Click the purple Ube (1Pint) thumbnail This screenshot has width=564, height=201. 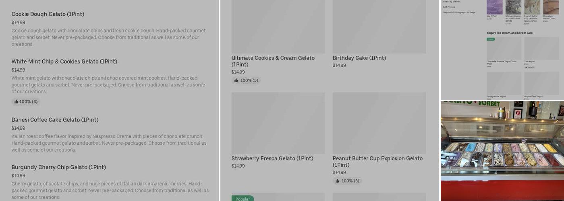(494, 7)
